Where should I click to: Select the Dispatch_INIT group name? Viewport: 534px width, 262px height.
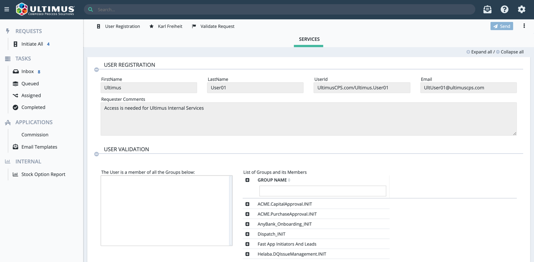[x=271, y=234]
